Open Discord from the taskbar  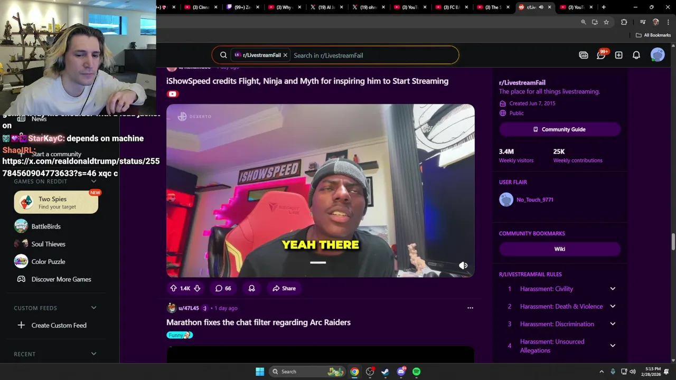click(401, 372)
